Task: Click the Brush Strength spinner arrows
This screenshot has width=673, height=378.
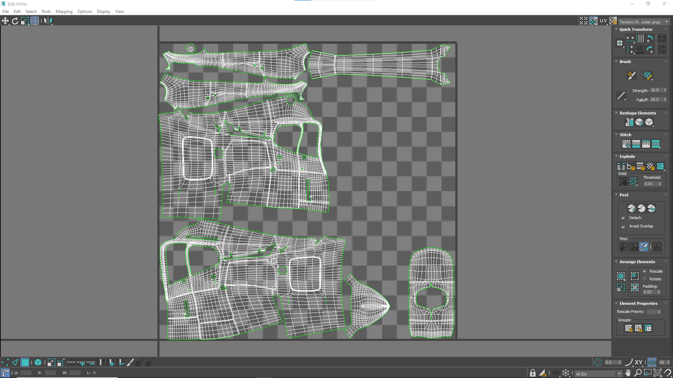Action: [665, 90]
